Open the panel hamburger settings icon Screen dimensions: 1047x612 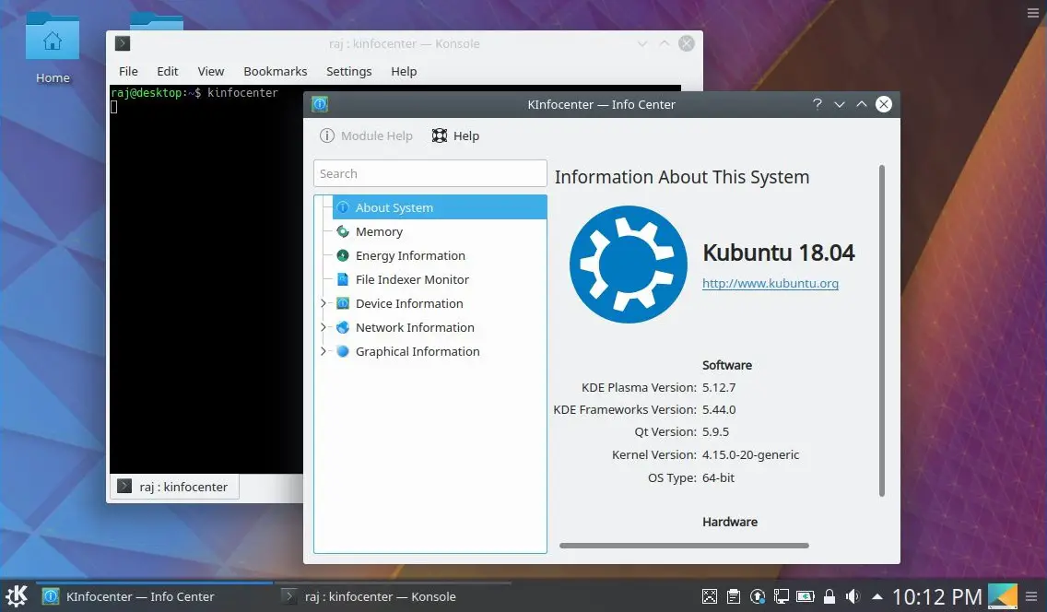(x=1031, y=596)
